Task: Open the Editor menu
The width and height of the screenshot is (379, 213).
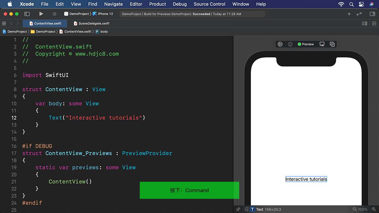Action: tap(136, 4)
